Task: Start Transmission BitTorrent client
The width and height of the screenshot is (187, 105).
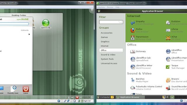Action: coord(141,38)
